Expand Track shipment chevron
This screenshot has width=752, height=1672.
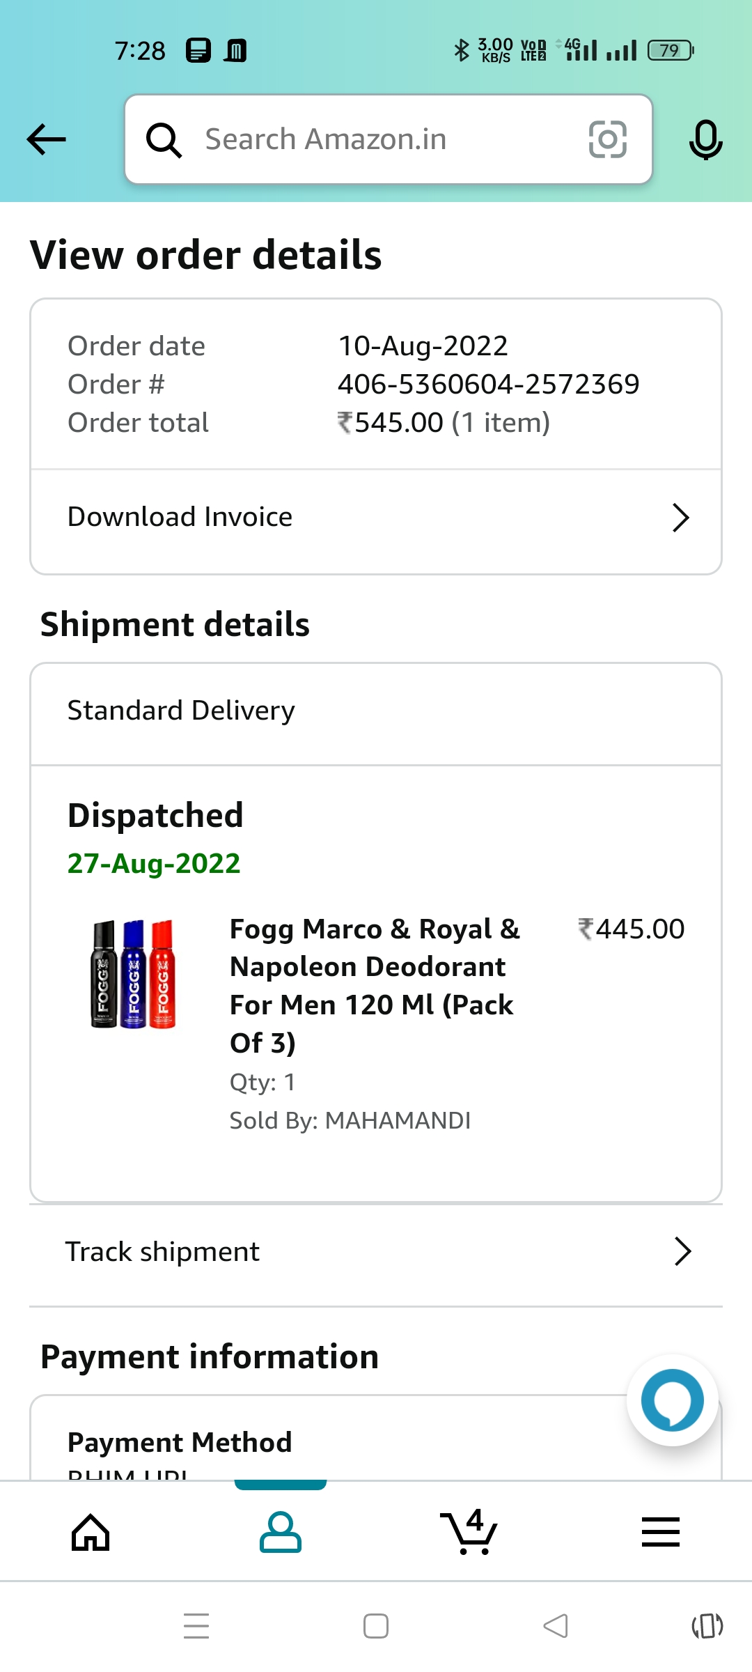click(682, 1252)
